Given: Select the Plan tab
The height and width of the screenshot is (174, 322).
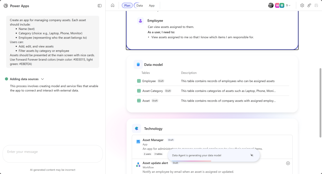Looking at the screenshot, I should click(127, 5).
